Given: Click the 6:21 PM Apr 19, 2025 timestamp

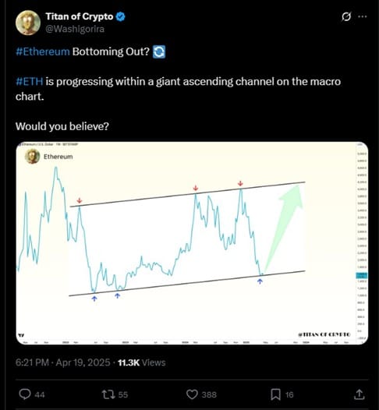Looking at the screenshot, I should pyautogui.click(x=62, y=362).
